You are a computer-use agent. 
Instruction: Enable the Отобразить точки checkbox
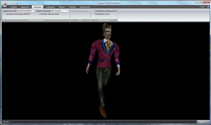pyautogui.click(x=93, y=14)
